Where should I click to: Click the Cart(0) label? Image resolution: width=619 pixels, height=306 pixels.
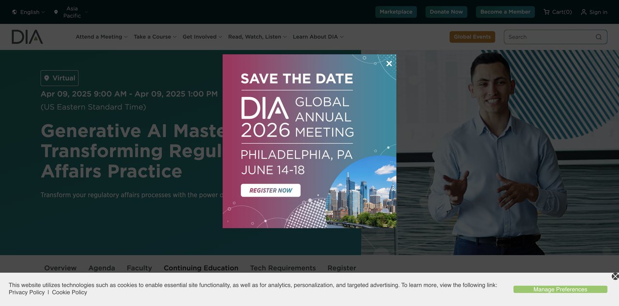562,12
